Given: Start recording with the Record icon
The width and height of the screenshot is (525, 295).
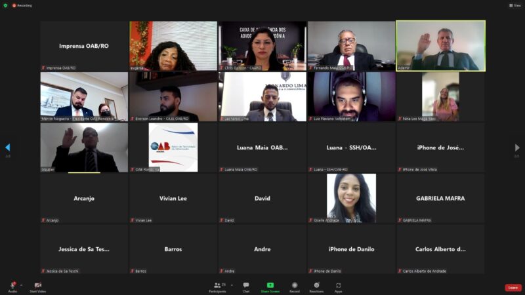Looking at the screenshot, I should tap(295, 285).
